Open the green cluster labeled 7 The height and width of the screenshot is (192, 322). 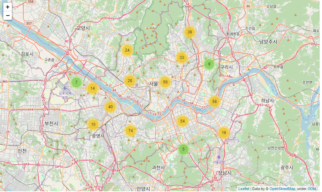[76, 82]
